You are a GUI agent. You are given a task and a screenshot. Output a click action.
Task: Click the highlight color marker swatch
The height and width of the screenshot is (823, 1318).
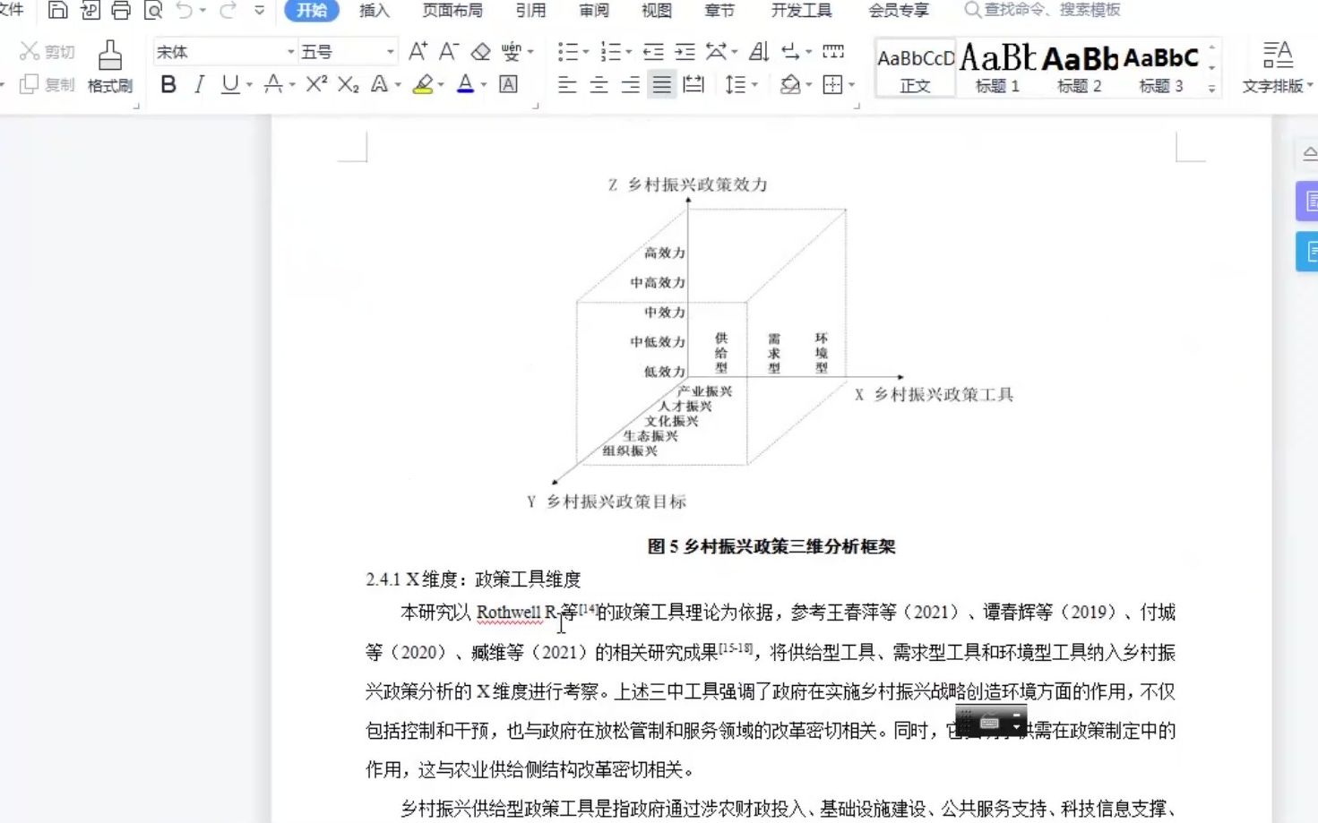pyautogui.click(x=423, y=84)
